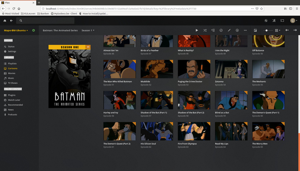Viewport: 300px width, 171px height.
Task: Open the KULeuven bookmark folder
Action: pos(28,13)
